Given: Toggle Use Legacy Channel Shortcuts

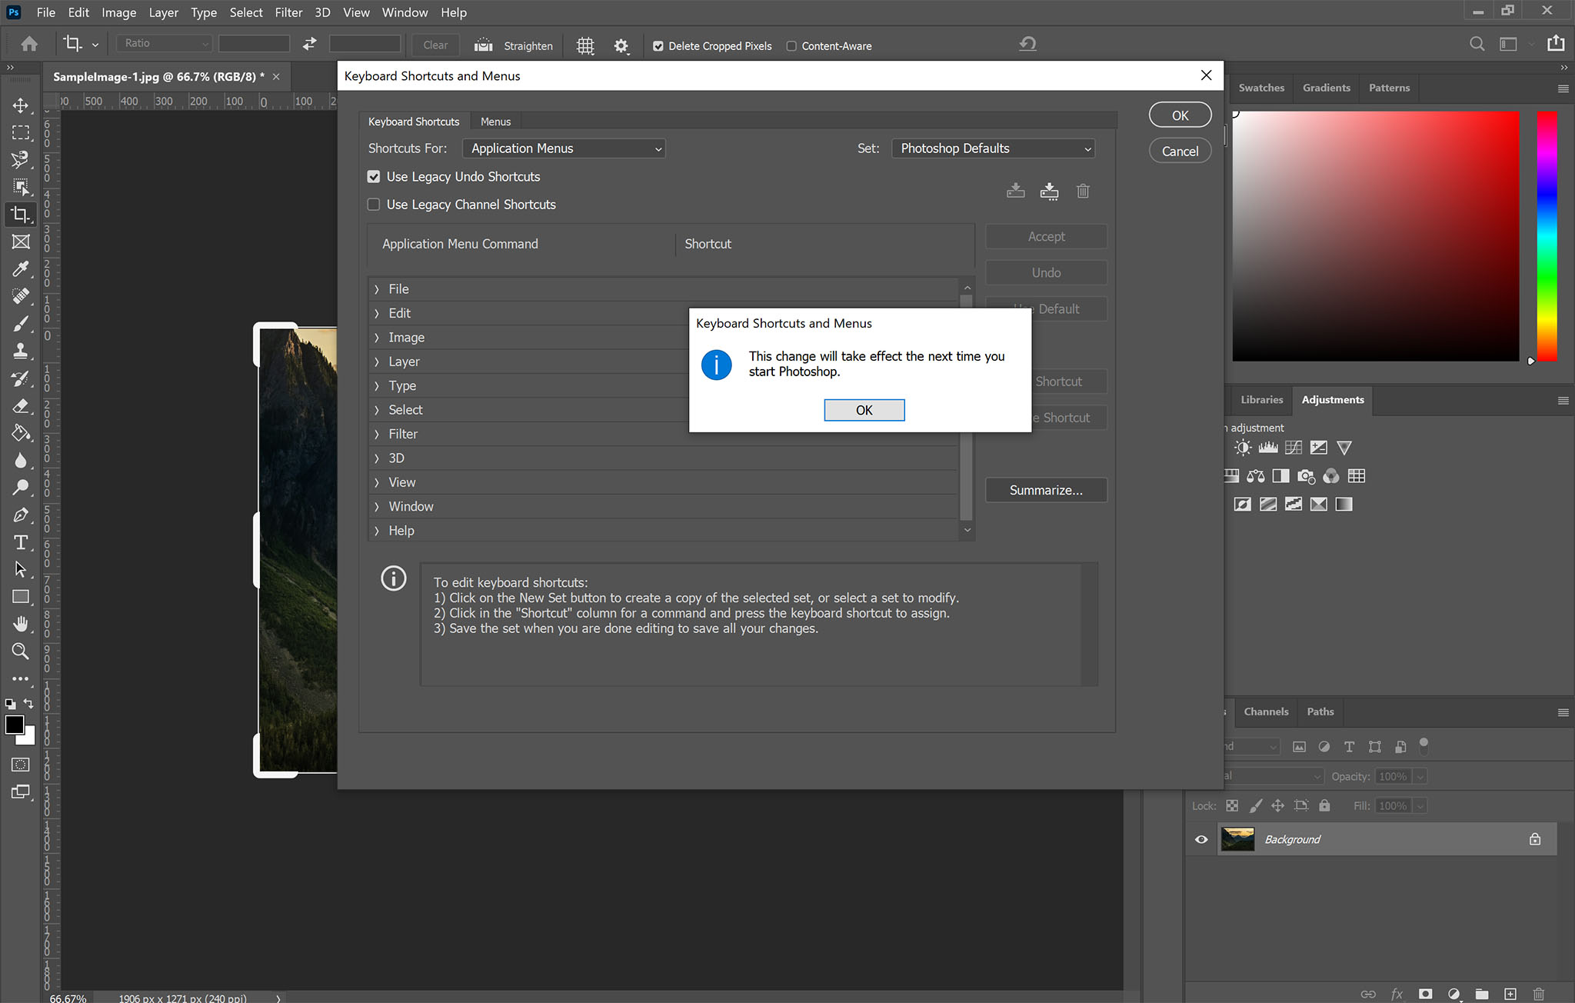Looking at the screenshot, I should [375, 205].
